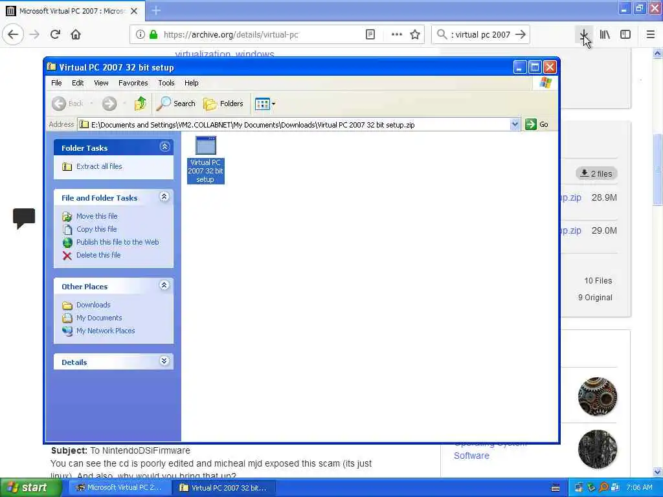Click the Software link on the webpage
The height and width of the screenshot is (497, 663).
coord(471,456)
